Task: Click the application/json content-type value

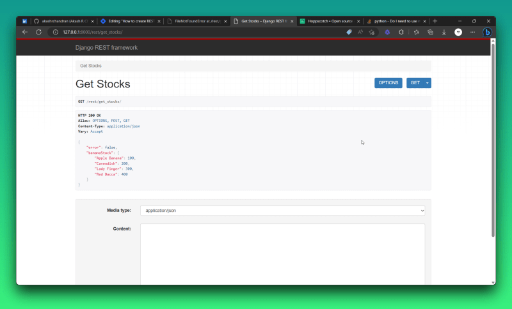Action: coord(124,126)
